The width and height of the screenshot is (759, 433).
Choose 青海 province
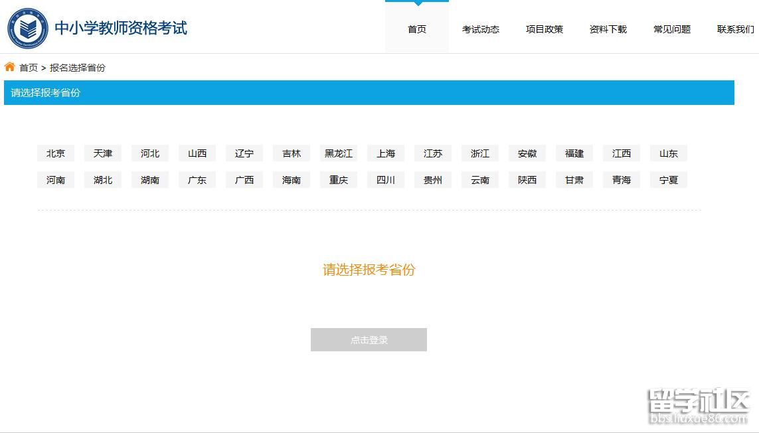(621, 179)
